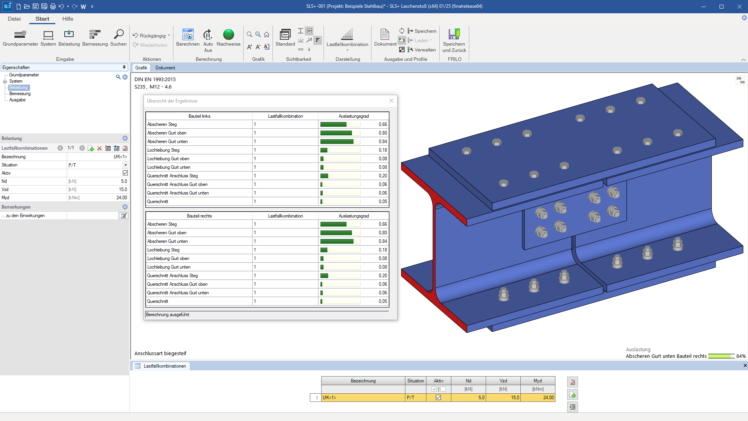Toggle the results overview visibility icon

point(318,40)
